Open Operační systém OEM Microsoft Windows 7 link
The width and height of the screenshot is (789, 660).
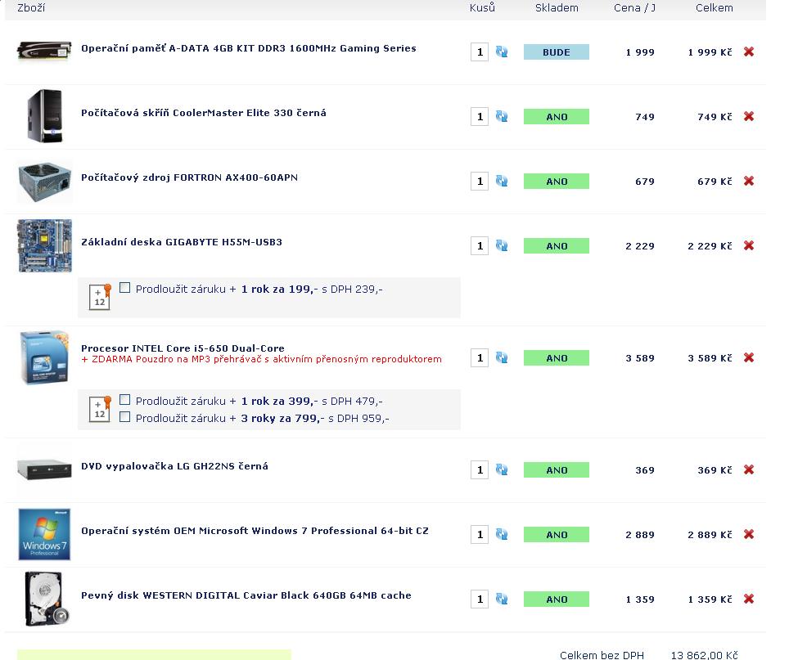pos(255,531)
